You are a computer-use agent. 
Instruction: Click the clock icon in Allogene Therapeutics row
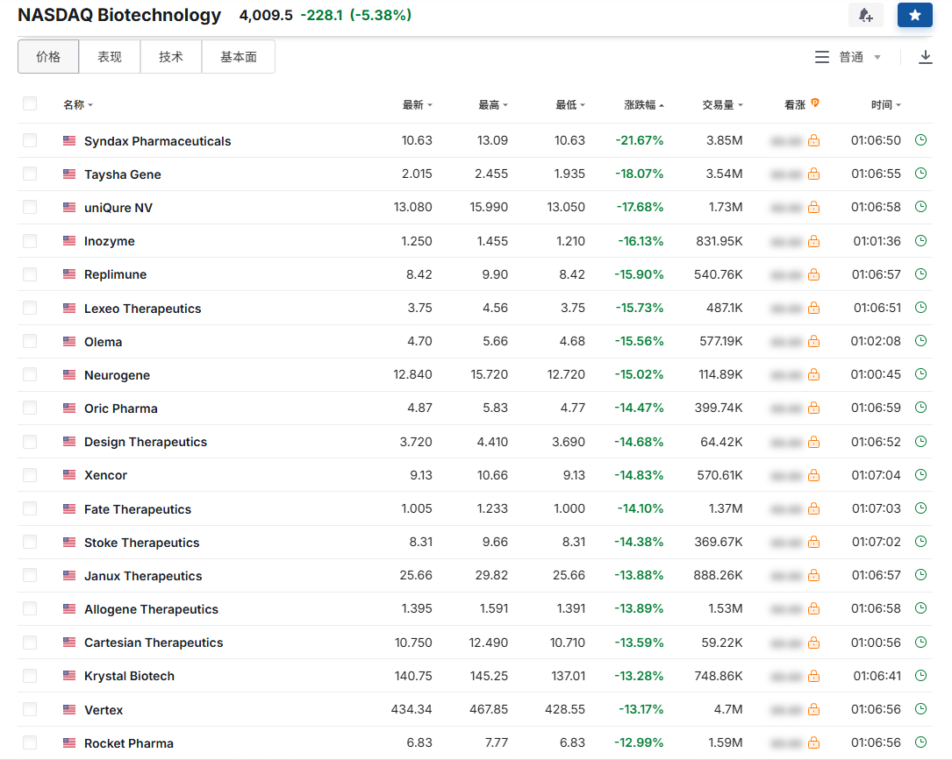(920, 608)
